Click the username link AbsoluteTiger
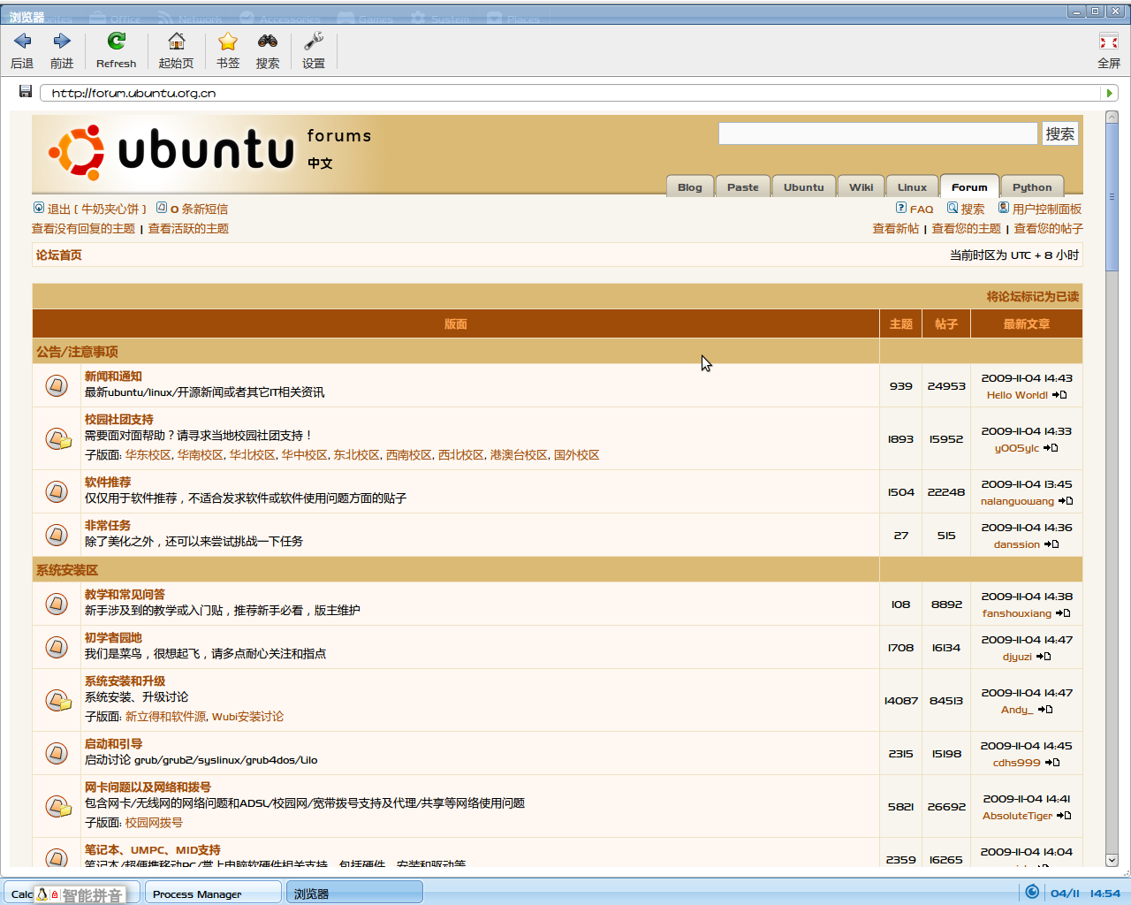Screen dimensions: 1131x905 tap(1017, 816)
